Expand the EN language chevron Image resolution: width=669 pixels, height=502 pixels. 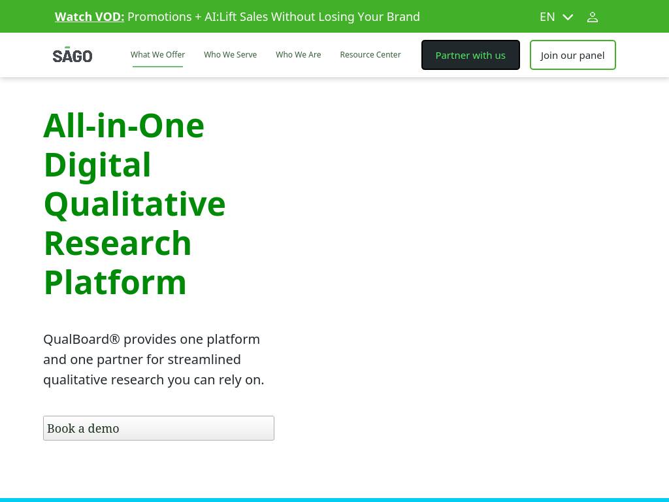pos(568,17)
